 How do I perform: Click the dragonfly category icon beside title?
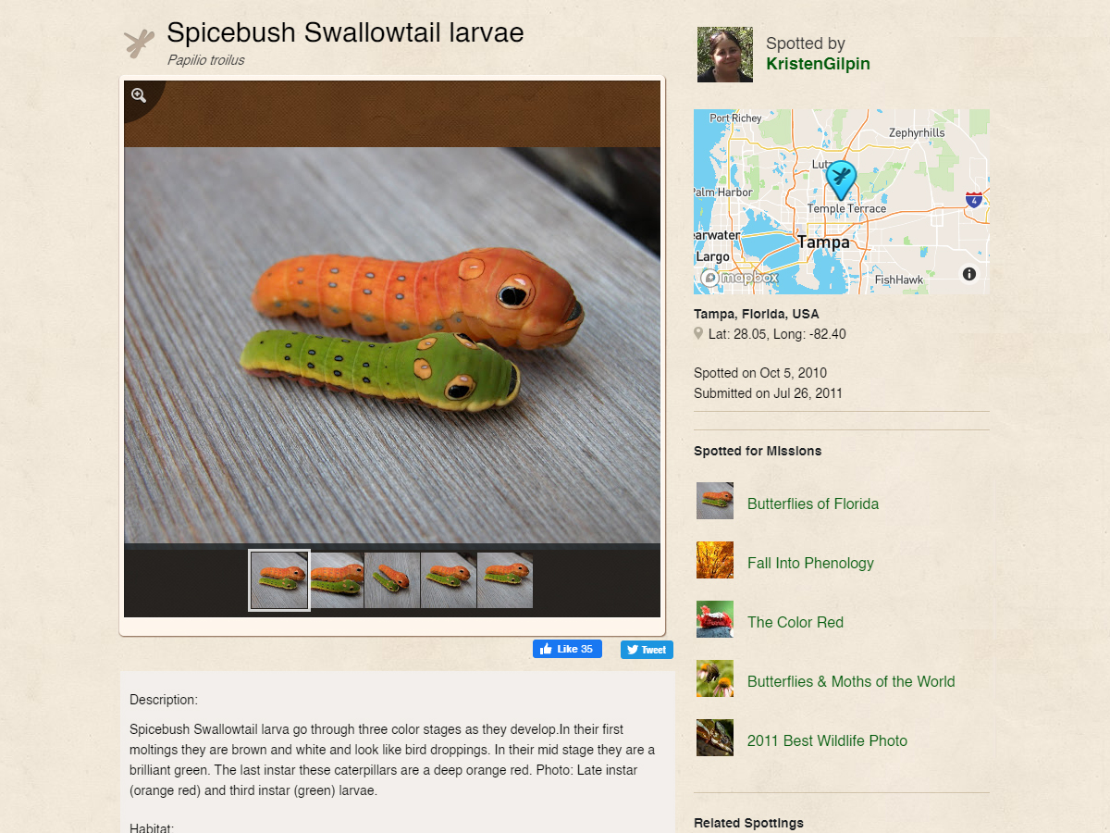coord(140,44)
